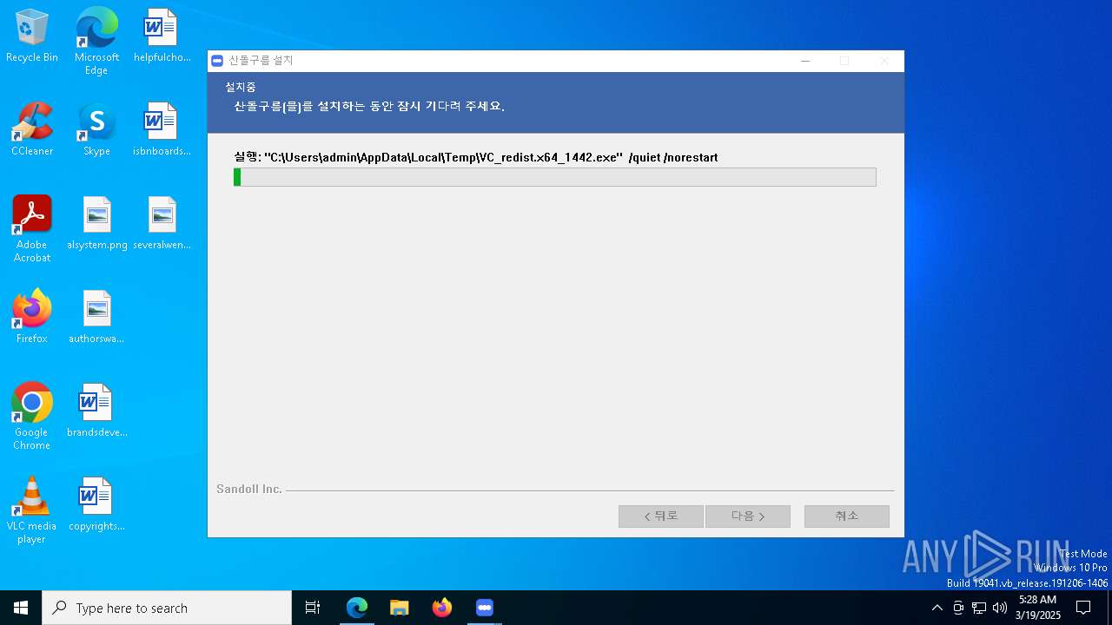
Task: Click the 취소 cancel button
Action: click(x=846, y=516)
